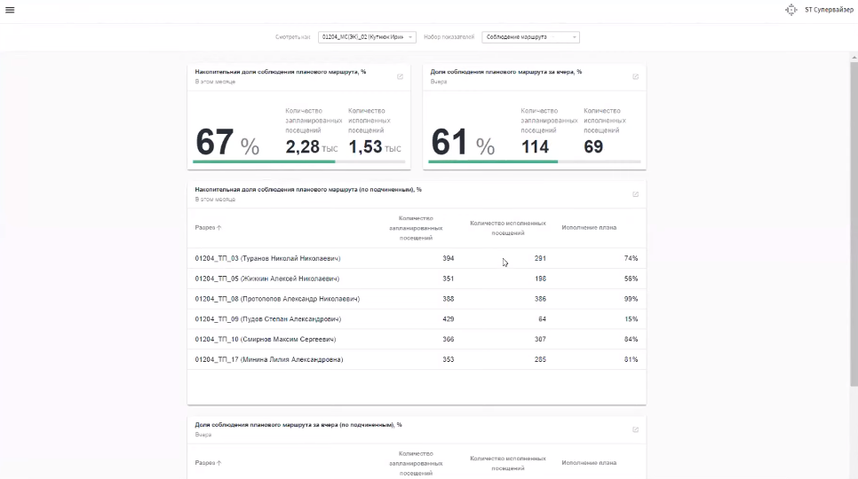The image size is (858, 479).
Task: Click first table's Количество запланированных посещений header
Action: (416, 228)
